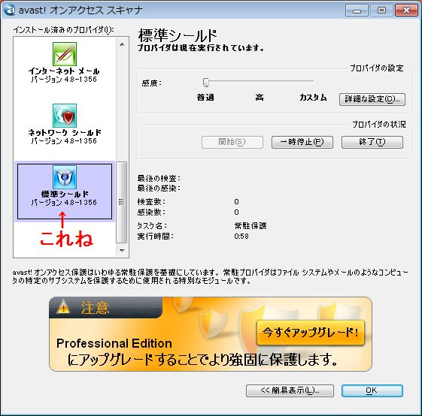
Task: Click provider list scrollbar thumb
Action: (x=122, y=202)
